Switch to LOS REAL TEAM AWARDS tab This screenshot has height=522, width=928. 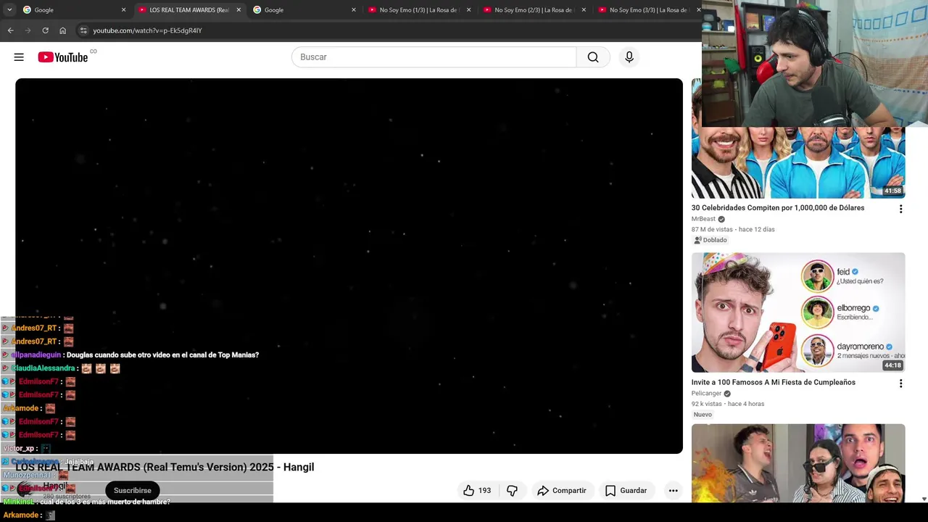[x=190, y=10]
